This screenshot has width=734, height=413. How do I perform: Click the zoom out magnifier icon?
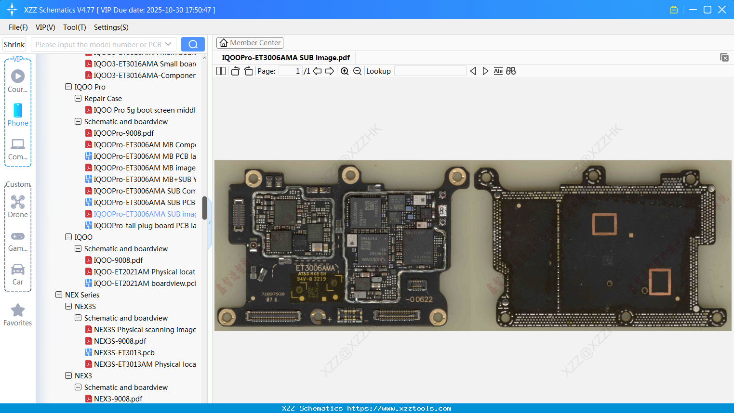click(x=357, y=71)
